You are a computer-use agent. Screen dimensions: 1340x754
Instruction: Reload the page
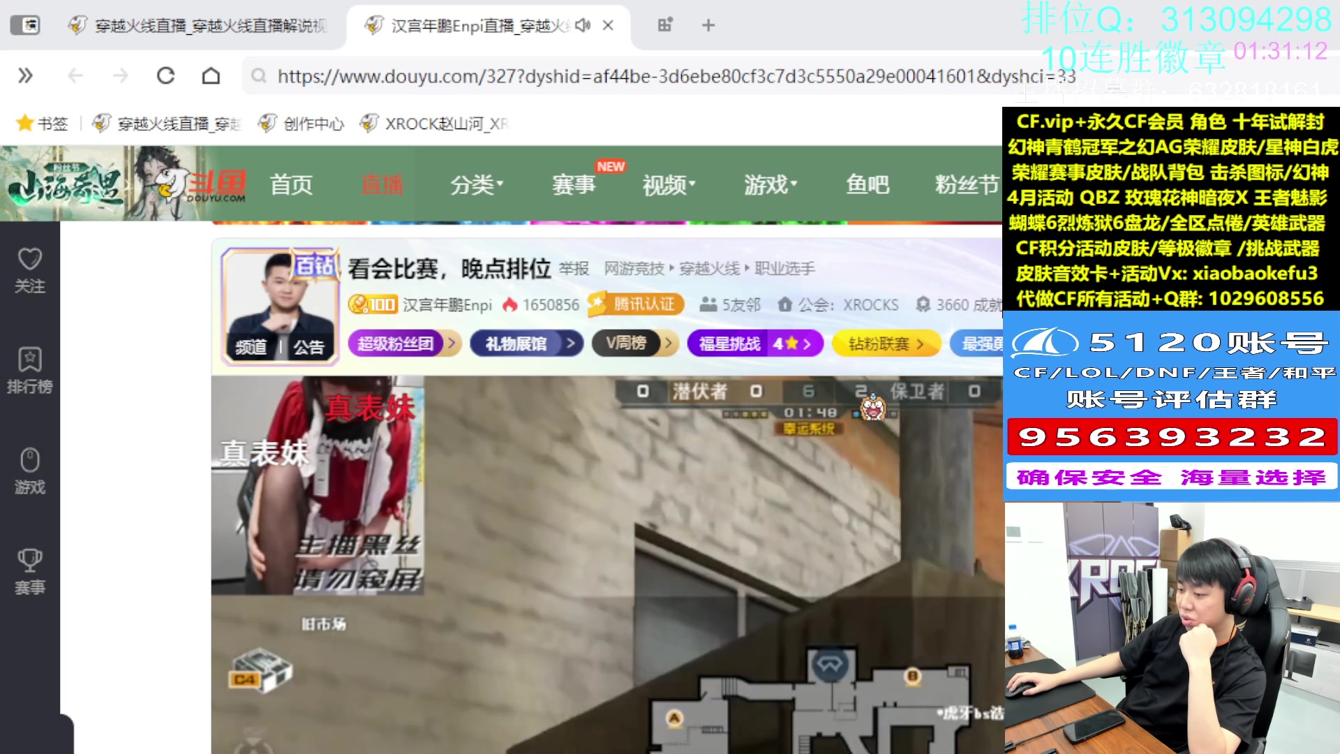(166, 75)
